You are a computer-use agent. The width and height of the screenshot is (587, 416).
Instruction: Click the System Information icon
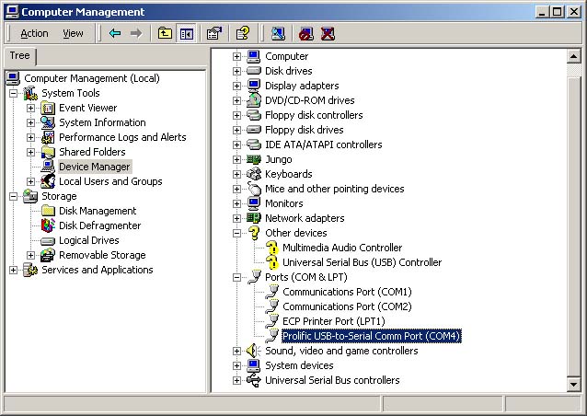click(48, 122)
